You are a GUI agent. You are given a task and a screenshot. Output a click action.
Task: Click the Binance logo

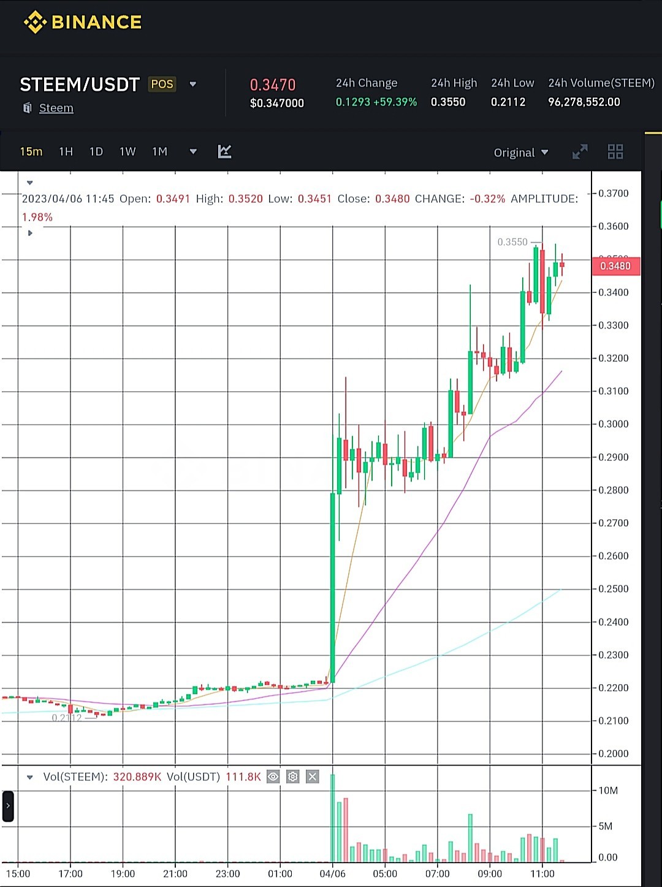point(82,22)
